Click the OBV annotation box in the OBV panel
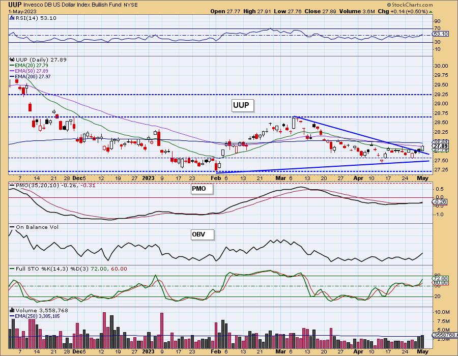Screen dimensions: 458x356 (202, 234)
